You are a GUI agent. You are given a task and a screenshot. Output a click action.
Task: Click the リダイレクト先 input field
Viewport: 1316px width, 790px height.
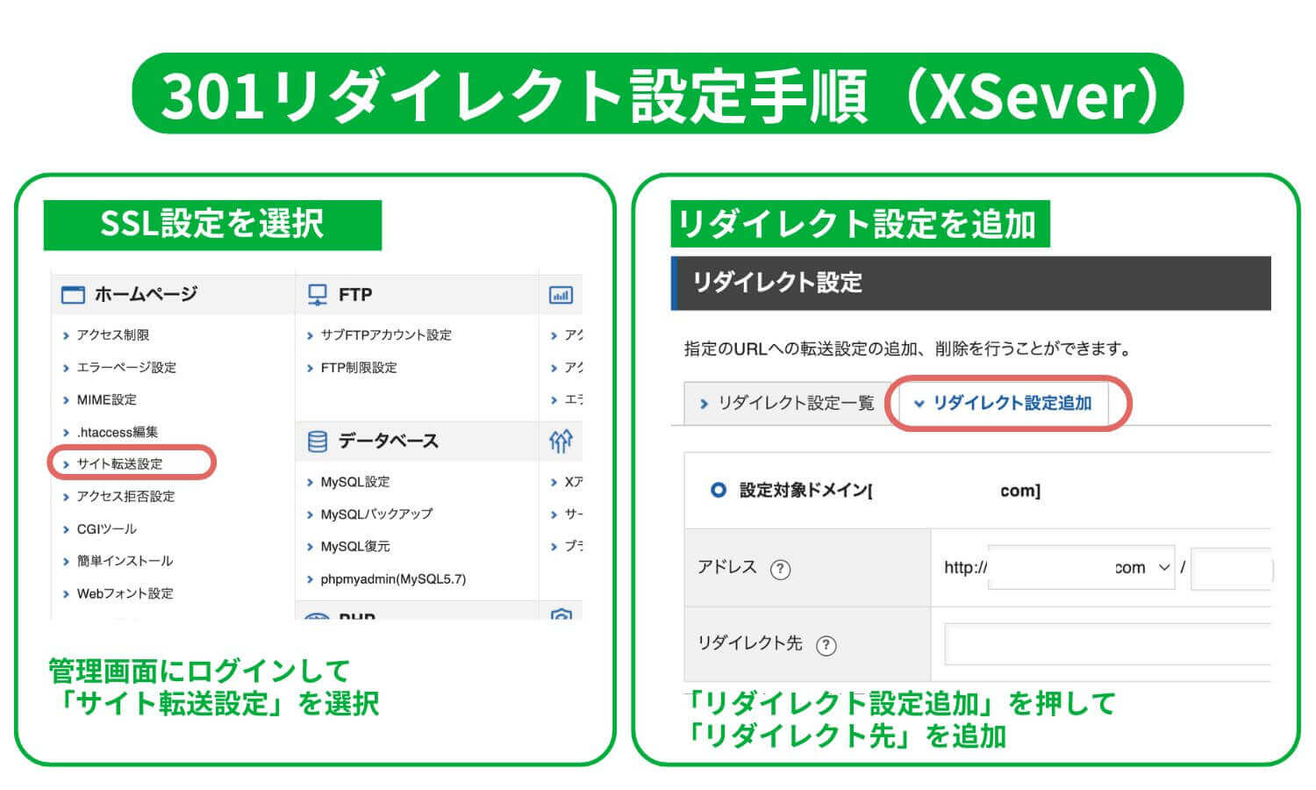tap(1107, 644)
